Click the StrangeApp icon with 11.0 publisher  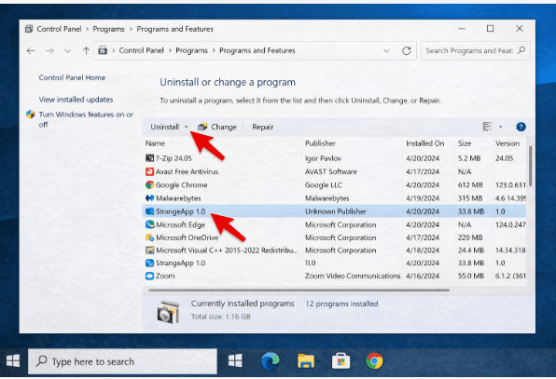point(149,263)
